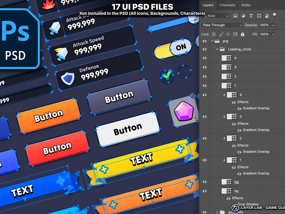Toggle visibility of clipped layer 1 with effects
285x214 pixels.
pos(204,160)
